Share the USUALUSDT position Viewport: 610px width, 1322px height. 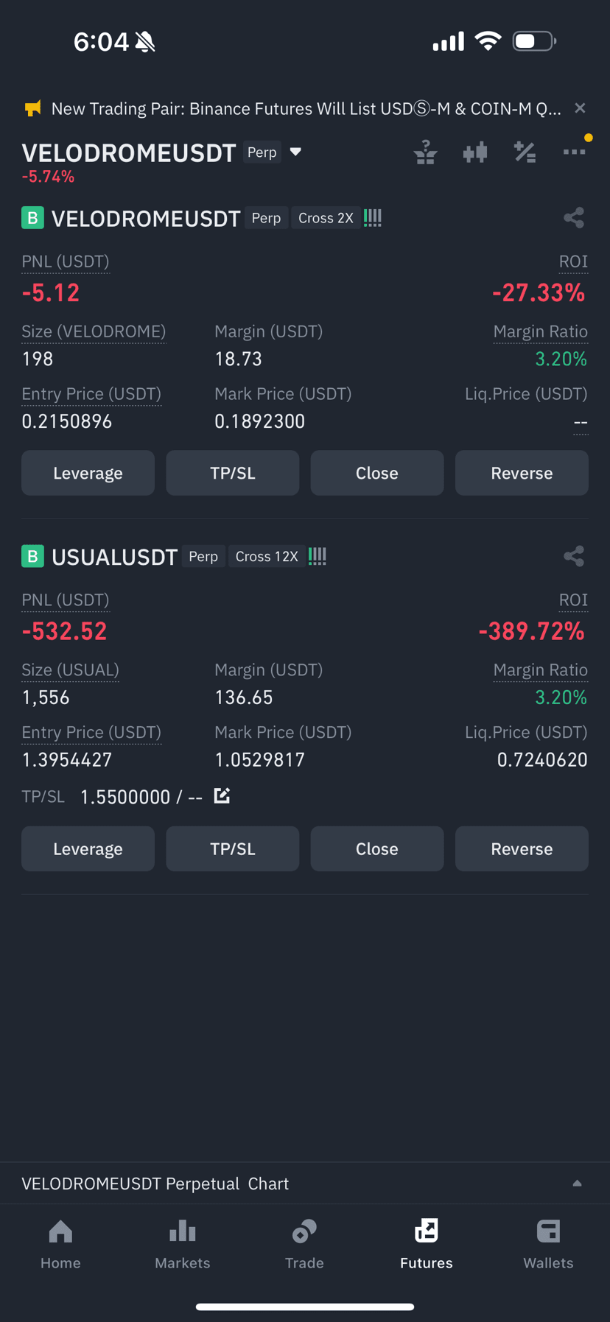574,556
